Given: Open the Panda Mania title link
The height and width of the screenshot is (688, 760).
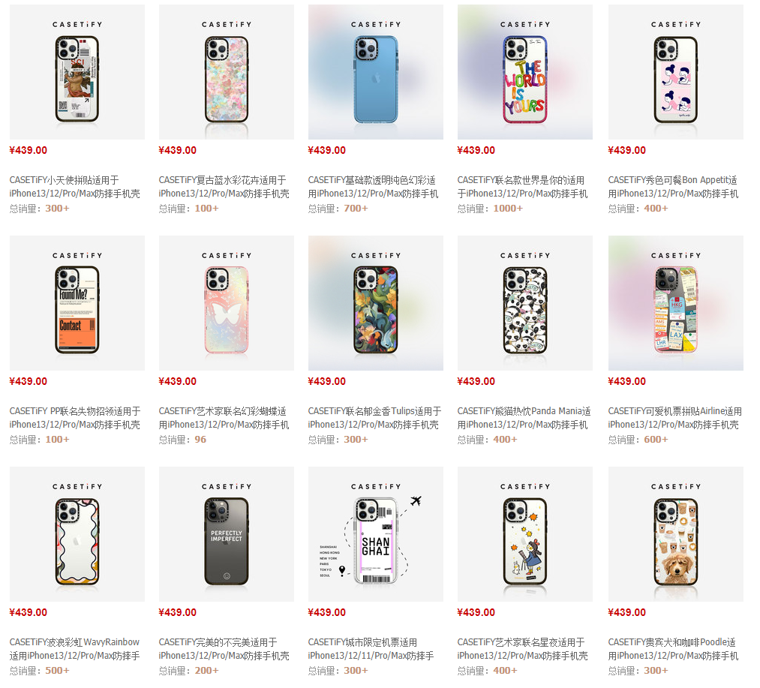Looking at the screenshot, I should 524,417.
